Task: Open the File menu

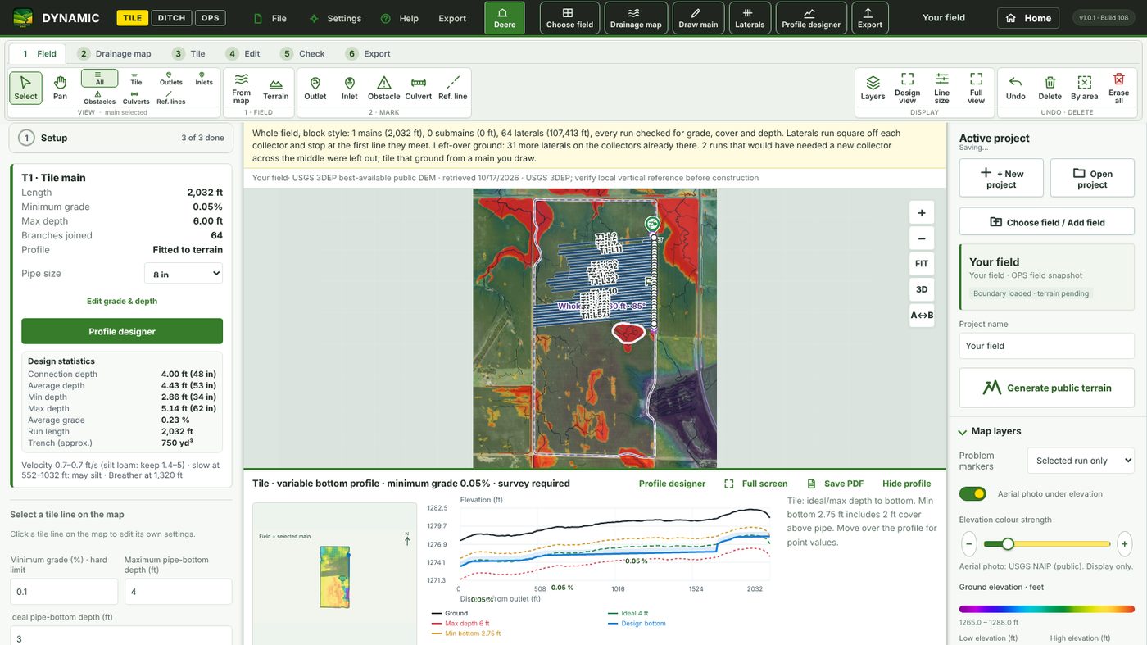Action: 270,18
